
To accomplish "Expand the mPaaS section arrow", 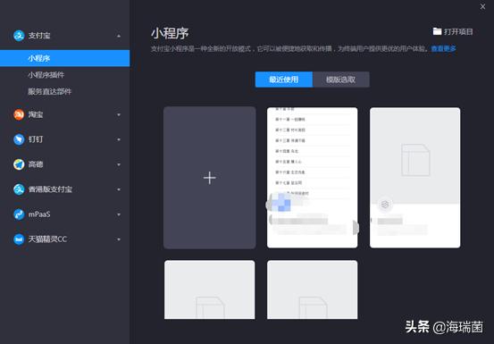I will [x=119, y=214].
